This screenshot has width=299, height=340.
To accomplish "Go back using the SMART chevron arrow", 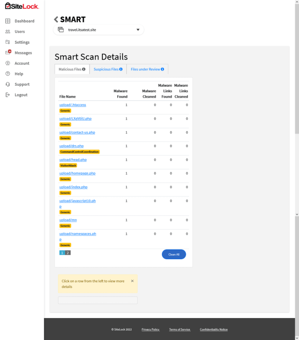I will (56, 19).
